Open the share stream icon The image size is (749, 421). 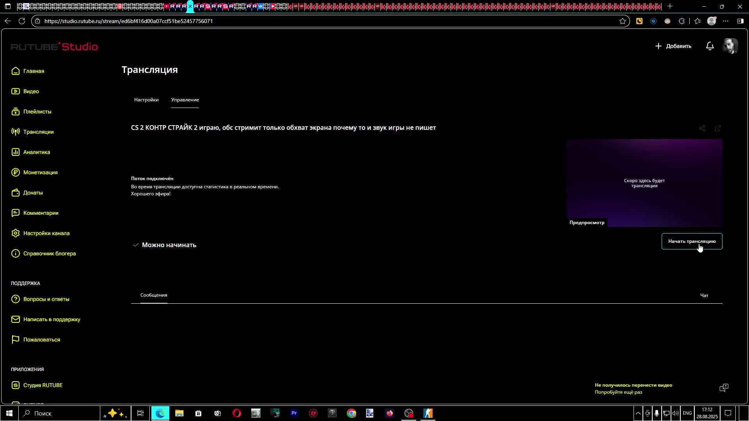coord(702,128)
